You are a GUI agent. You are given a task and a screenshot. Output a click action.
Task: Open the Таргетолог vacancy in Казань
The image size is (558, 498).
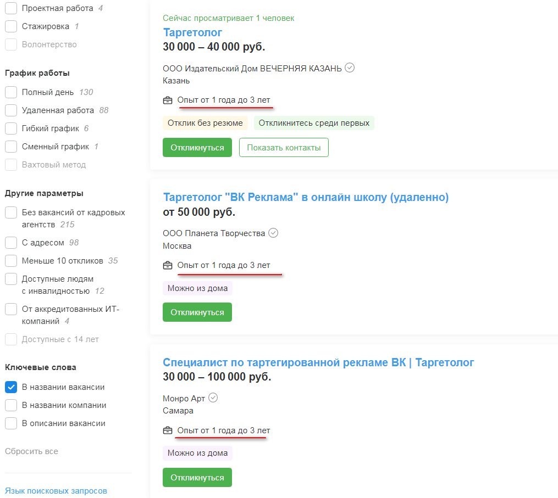(192, 32)
